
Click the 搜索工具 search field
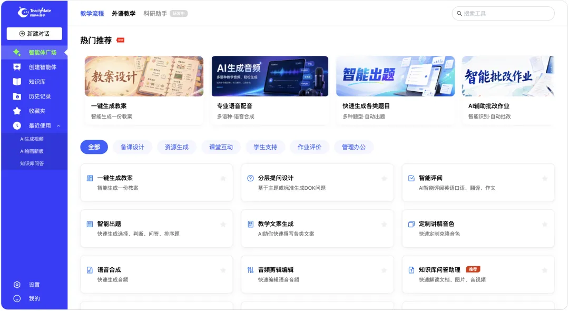point(503,13)
